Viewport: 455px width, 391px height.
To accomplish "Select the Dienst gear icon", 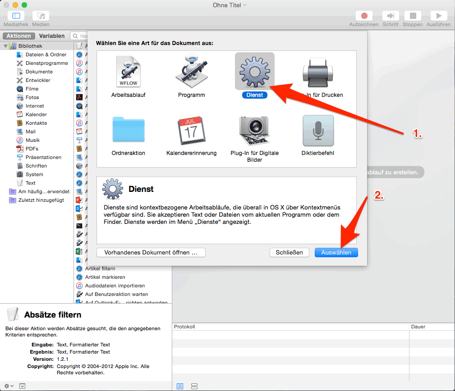I will (x=254, y=72).
